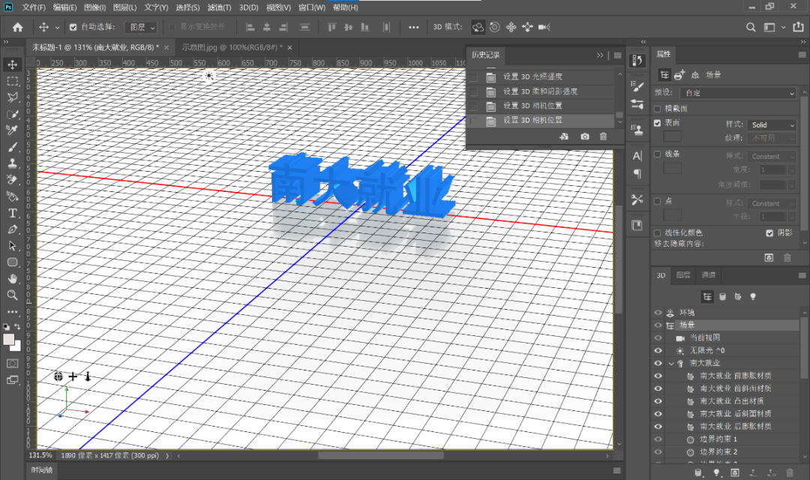Screen dimensions: 810x480
Task: Open the search magnifier at top right
Action: click(751, 27)
